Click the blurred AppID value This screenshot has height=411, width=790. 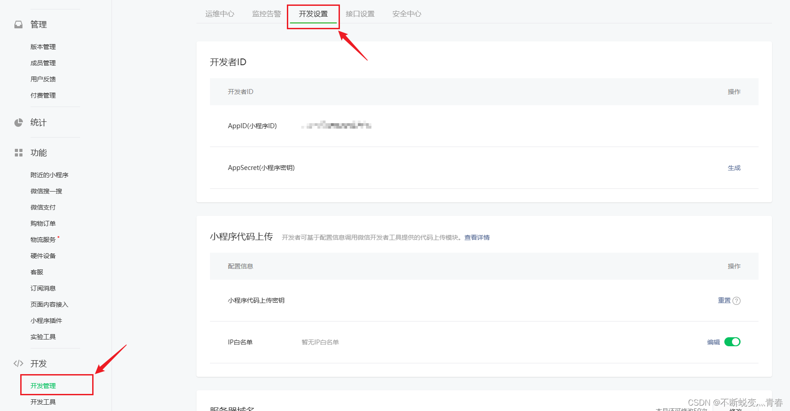[336, 125]
